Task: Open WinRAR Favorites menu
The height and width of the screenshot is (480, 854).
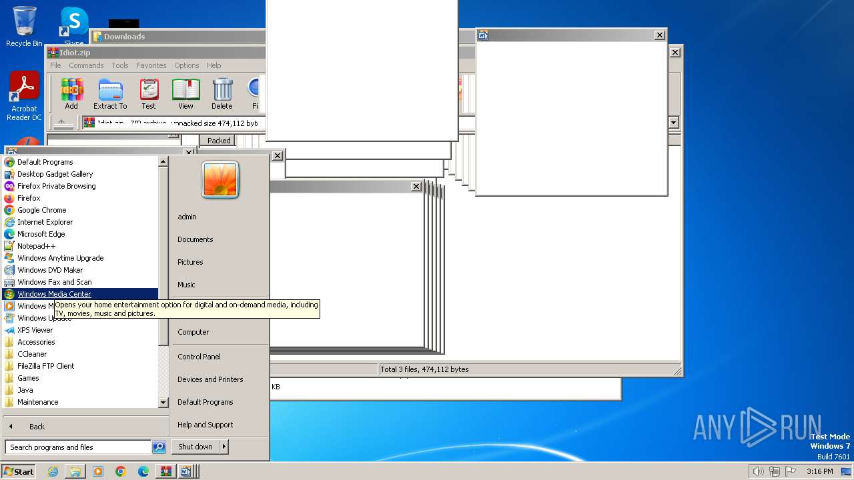Action: pos(151,65)
